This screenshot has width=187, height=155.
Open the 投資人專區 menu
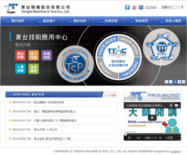(171, 21)
